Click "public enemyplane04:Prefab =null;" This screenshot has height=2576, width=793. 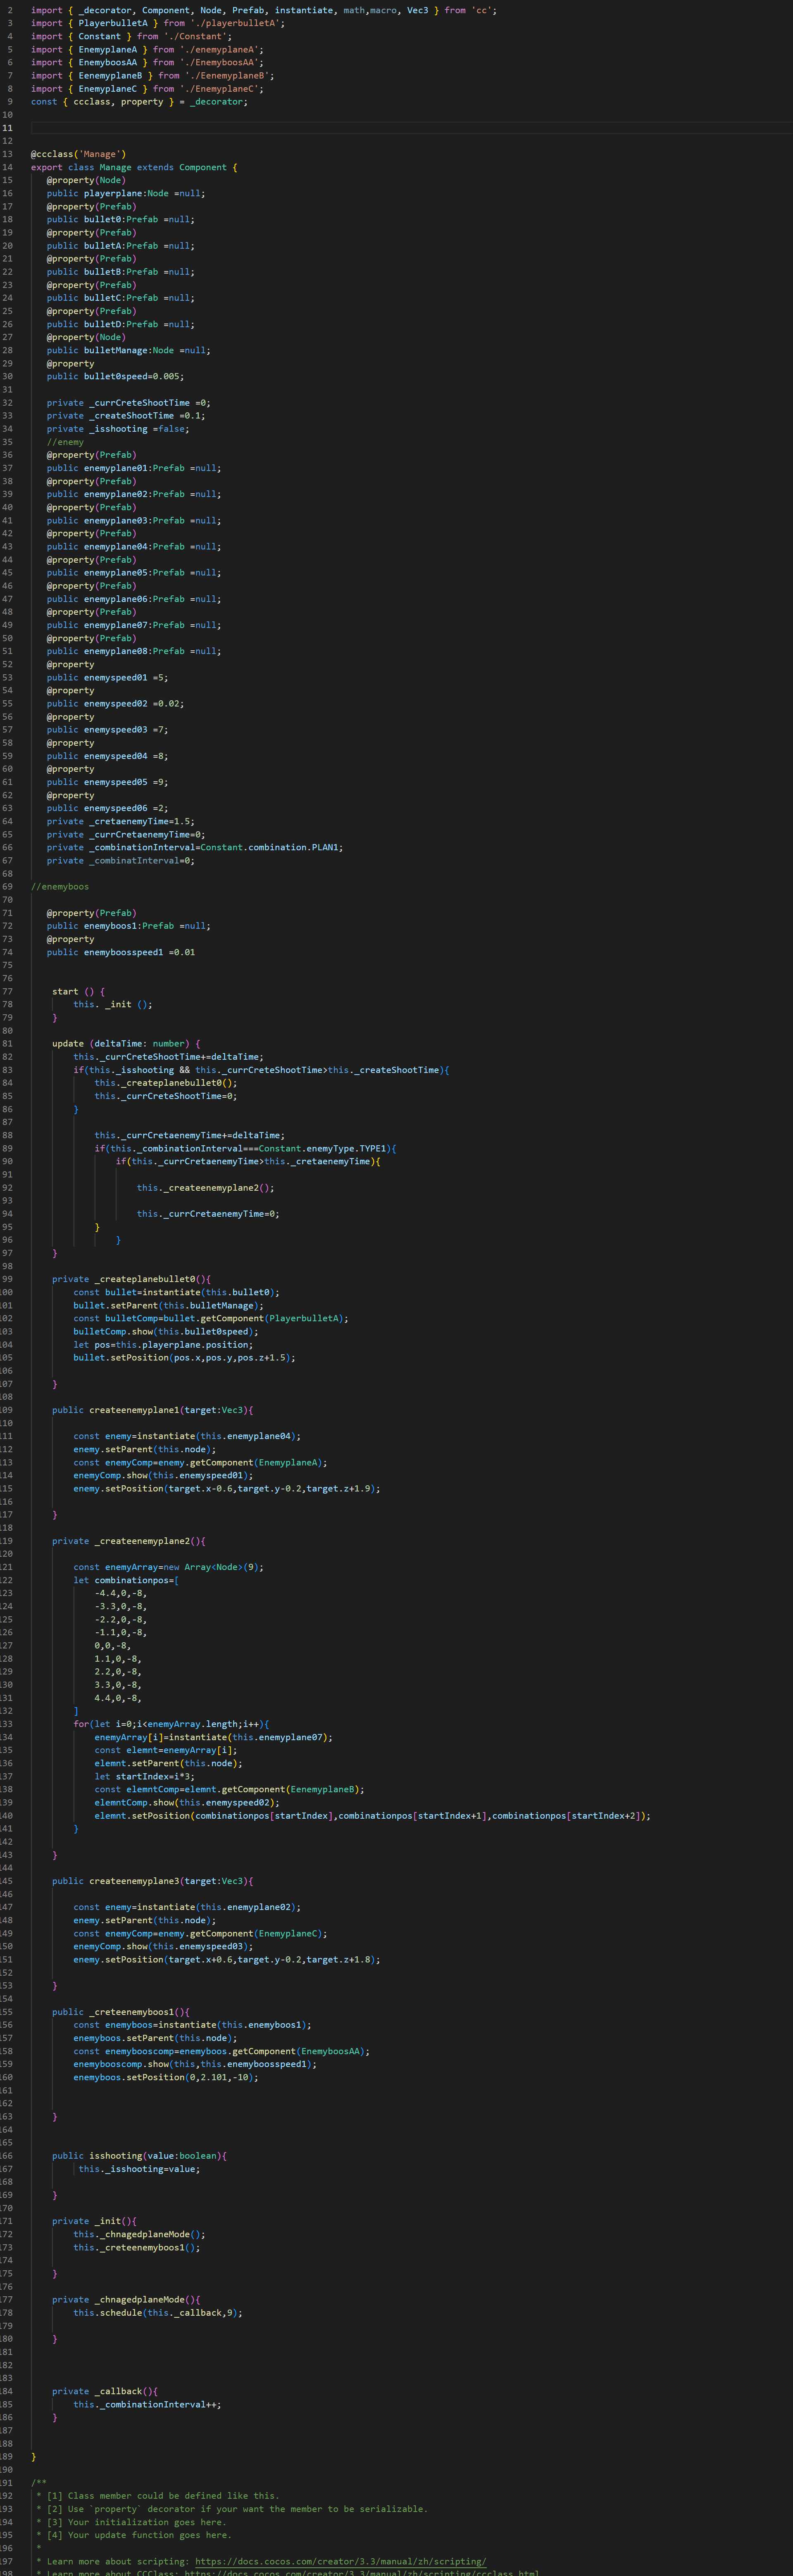click(134, 546)
